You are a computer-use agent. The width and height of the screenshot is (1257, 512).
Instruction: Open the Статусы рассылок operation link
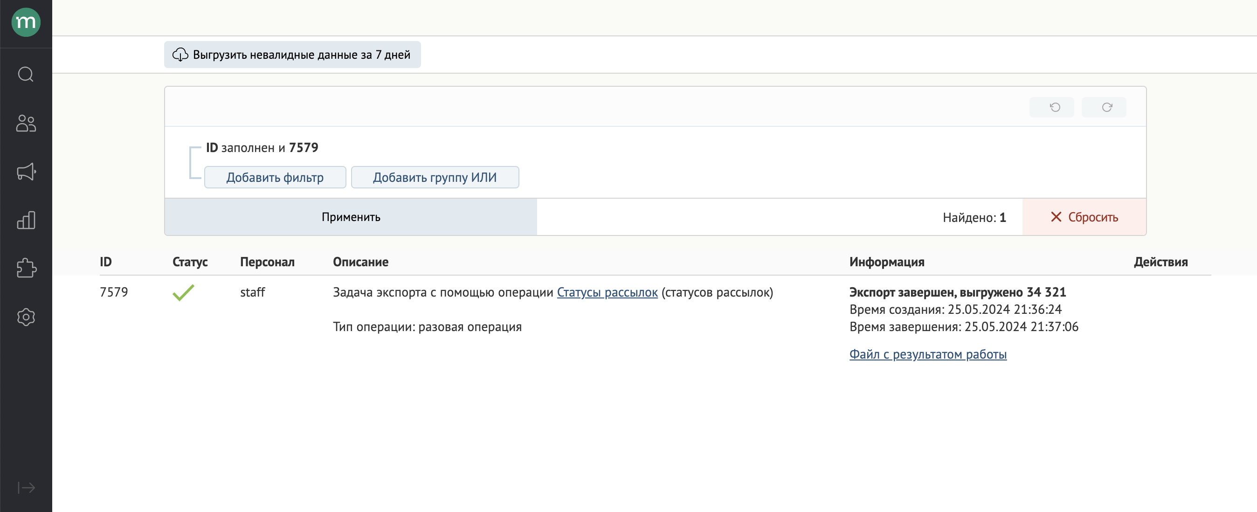coord(607,292)
